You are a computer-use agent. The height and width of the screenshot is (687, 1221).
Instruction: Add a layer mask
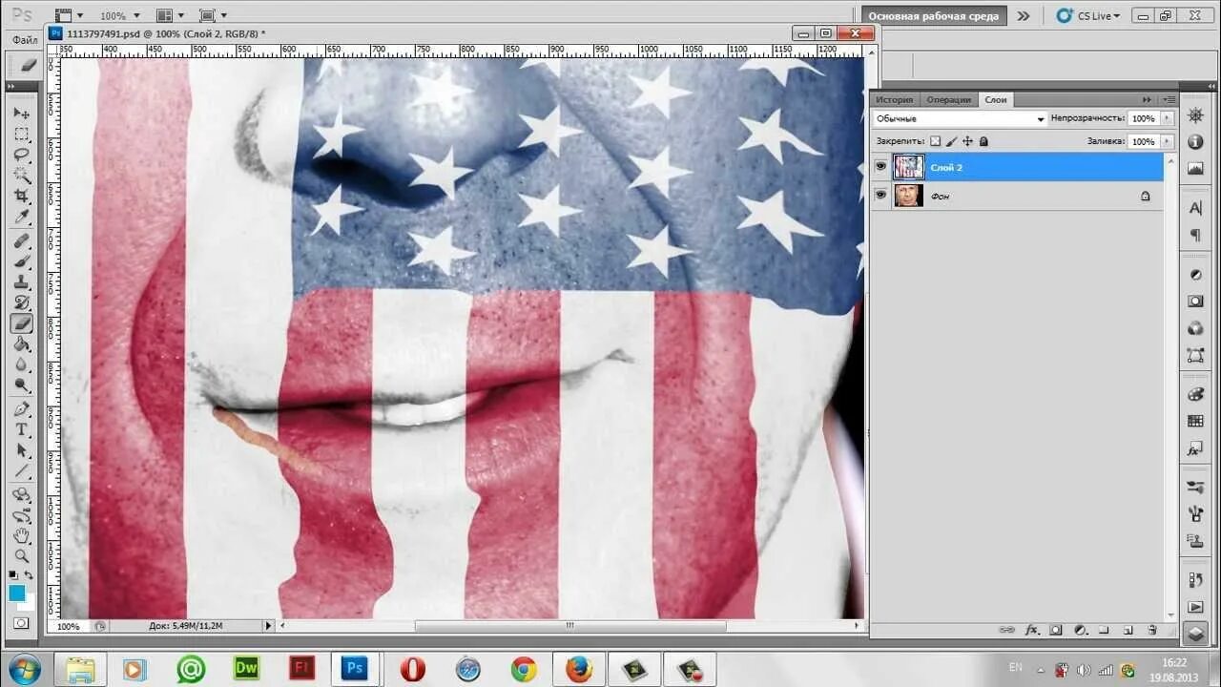point(1056,630)
